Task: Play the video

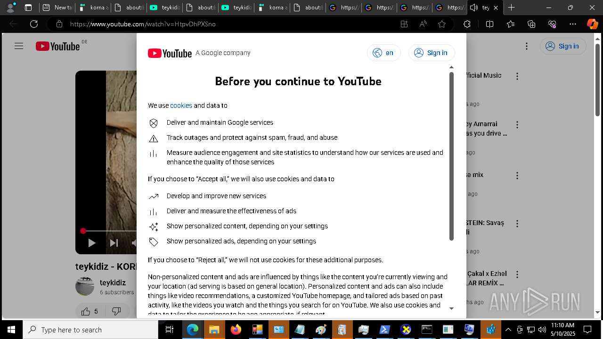Action: pos(91,243)
